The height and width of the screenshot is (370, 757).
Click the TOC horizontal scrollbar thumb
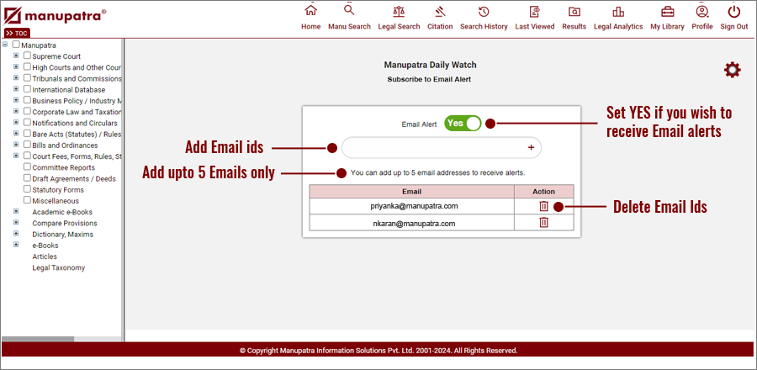pyautogui.click(x=38, y=339)
